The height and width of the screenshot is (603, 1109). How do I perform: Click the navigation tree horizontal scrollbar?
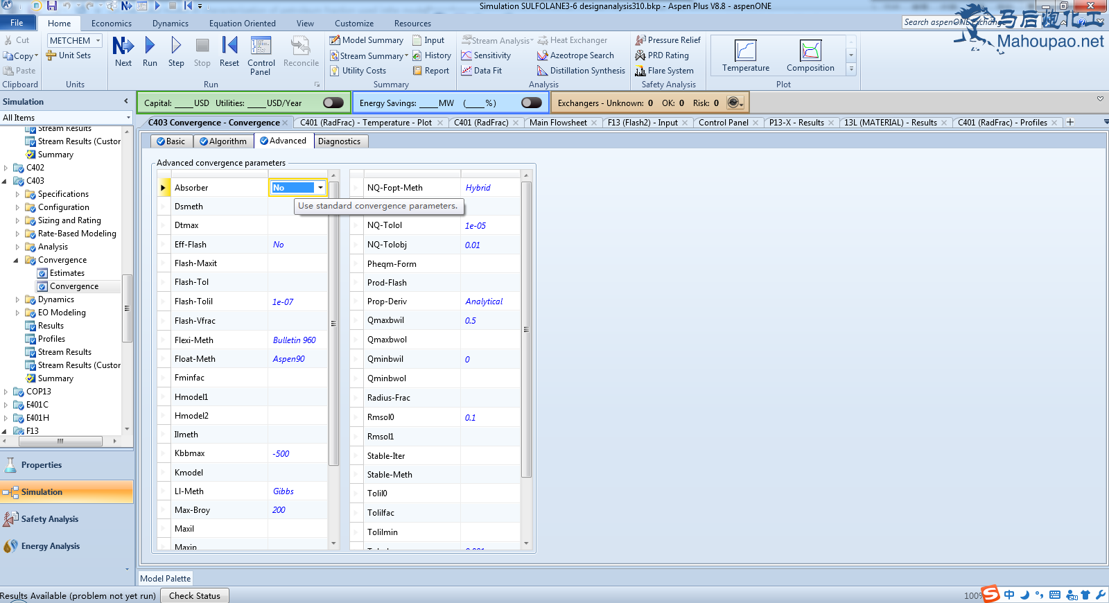(60, 441)
